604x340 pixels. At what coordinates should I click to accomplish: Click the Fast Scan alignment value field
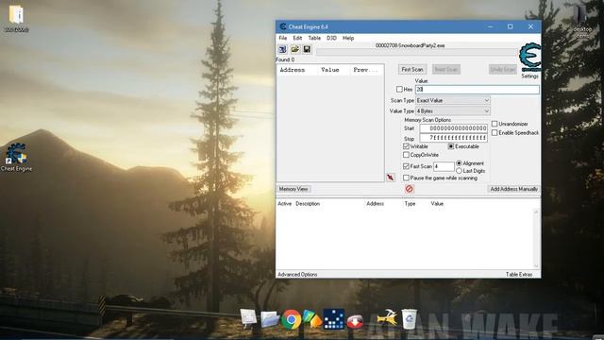(444, 166)
